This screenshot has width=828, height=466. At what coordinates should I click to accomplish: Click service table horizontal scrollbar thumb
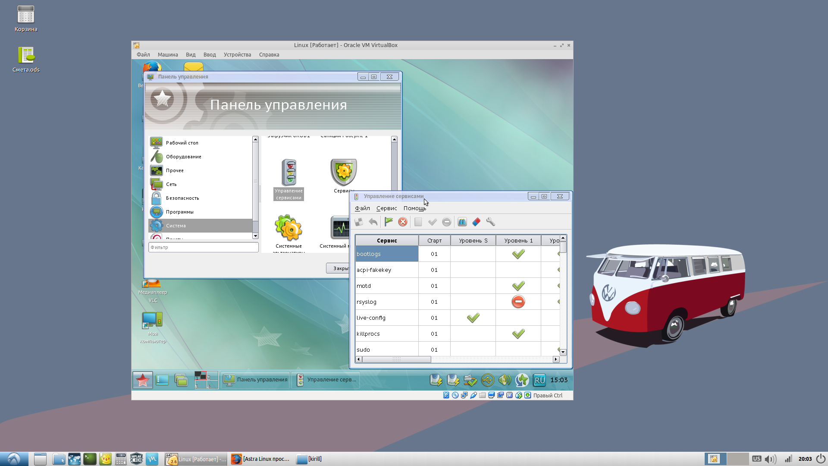point(396,359)
